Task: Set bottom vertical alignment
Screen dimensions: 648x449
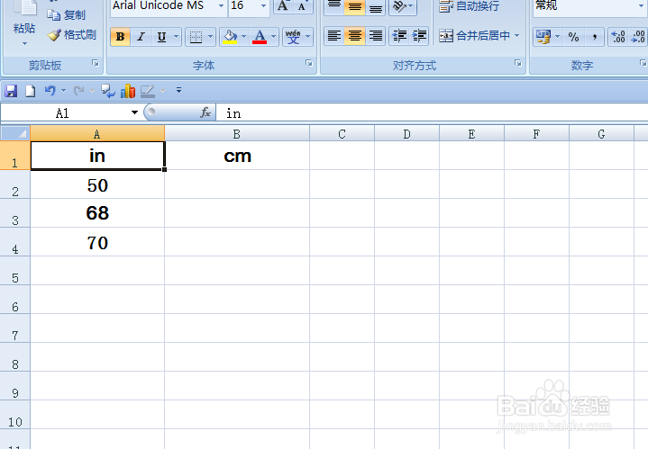Action: click(x=375, y=5)
